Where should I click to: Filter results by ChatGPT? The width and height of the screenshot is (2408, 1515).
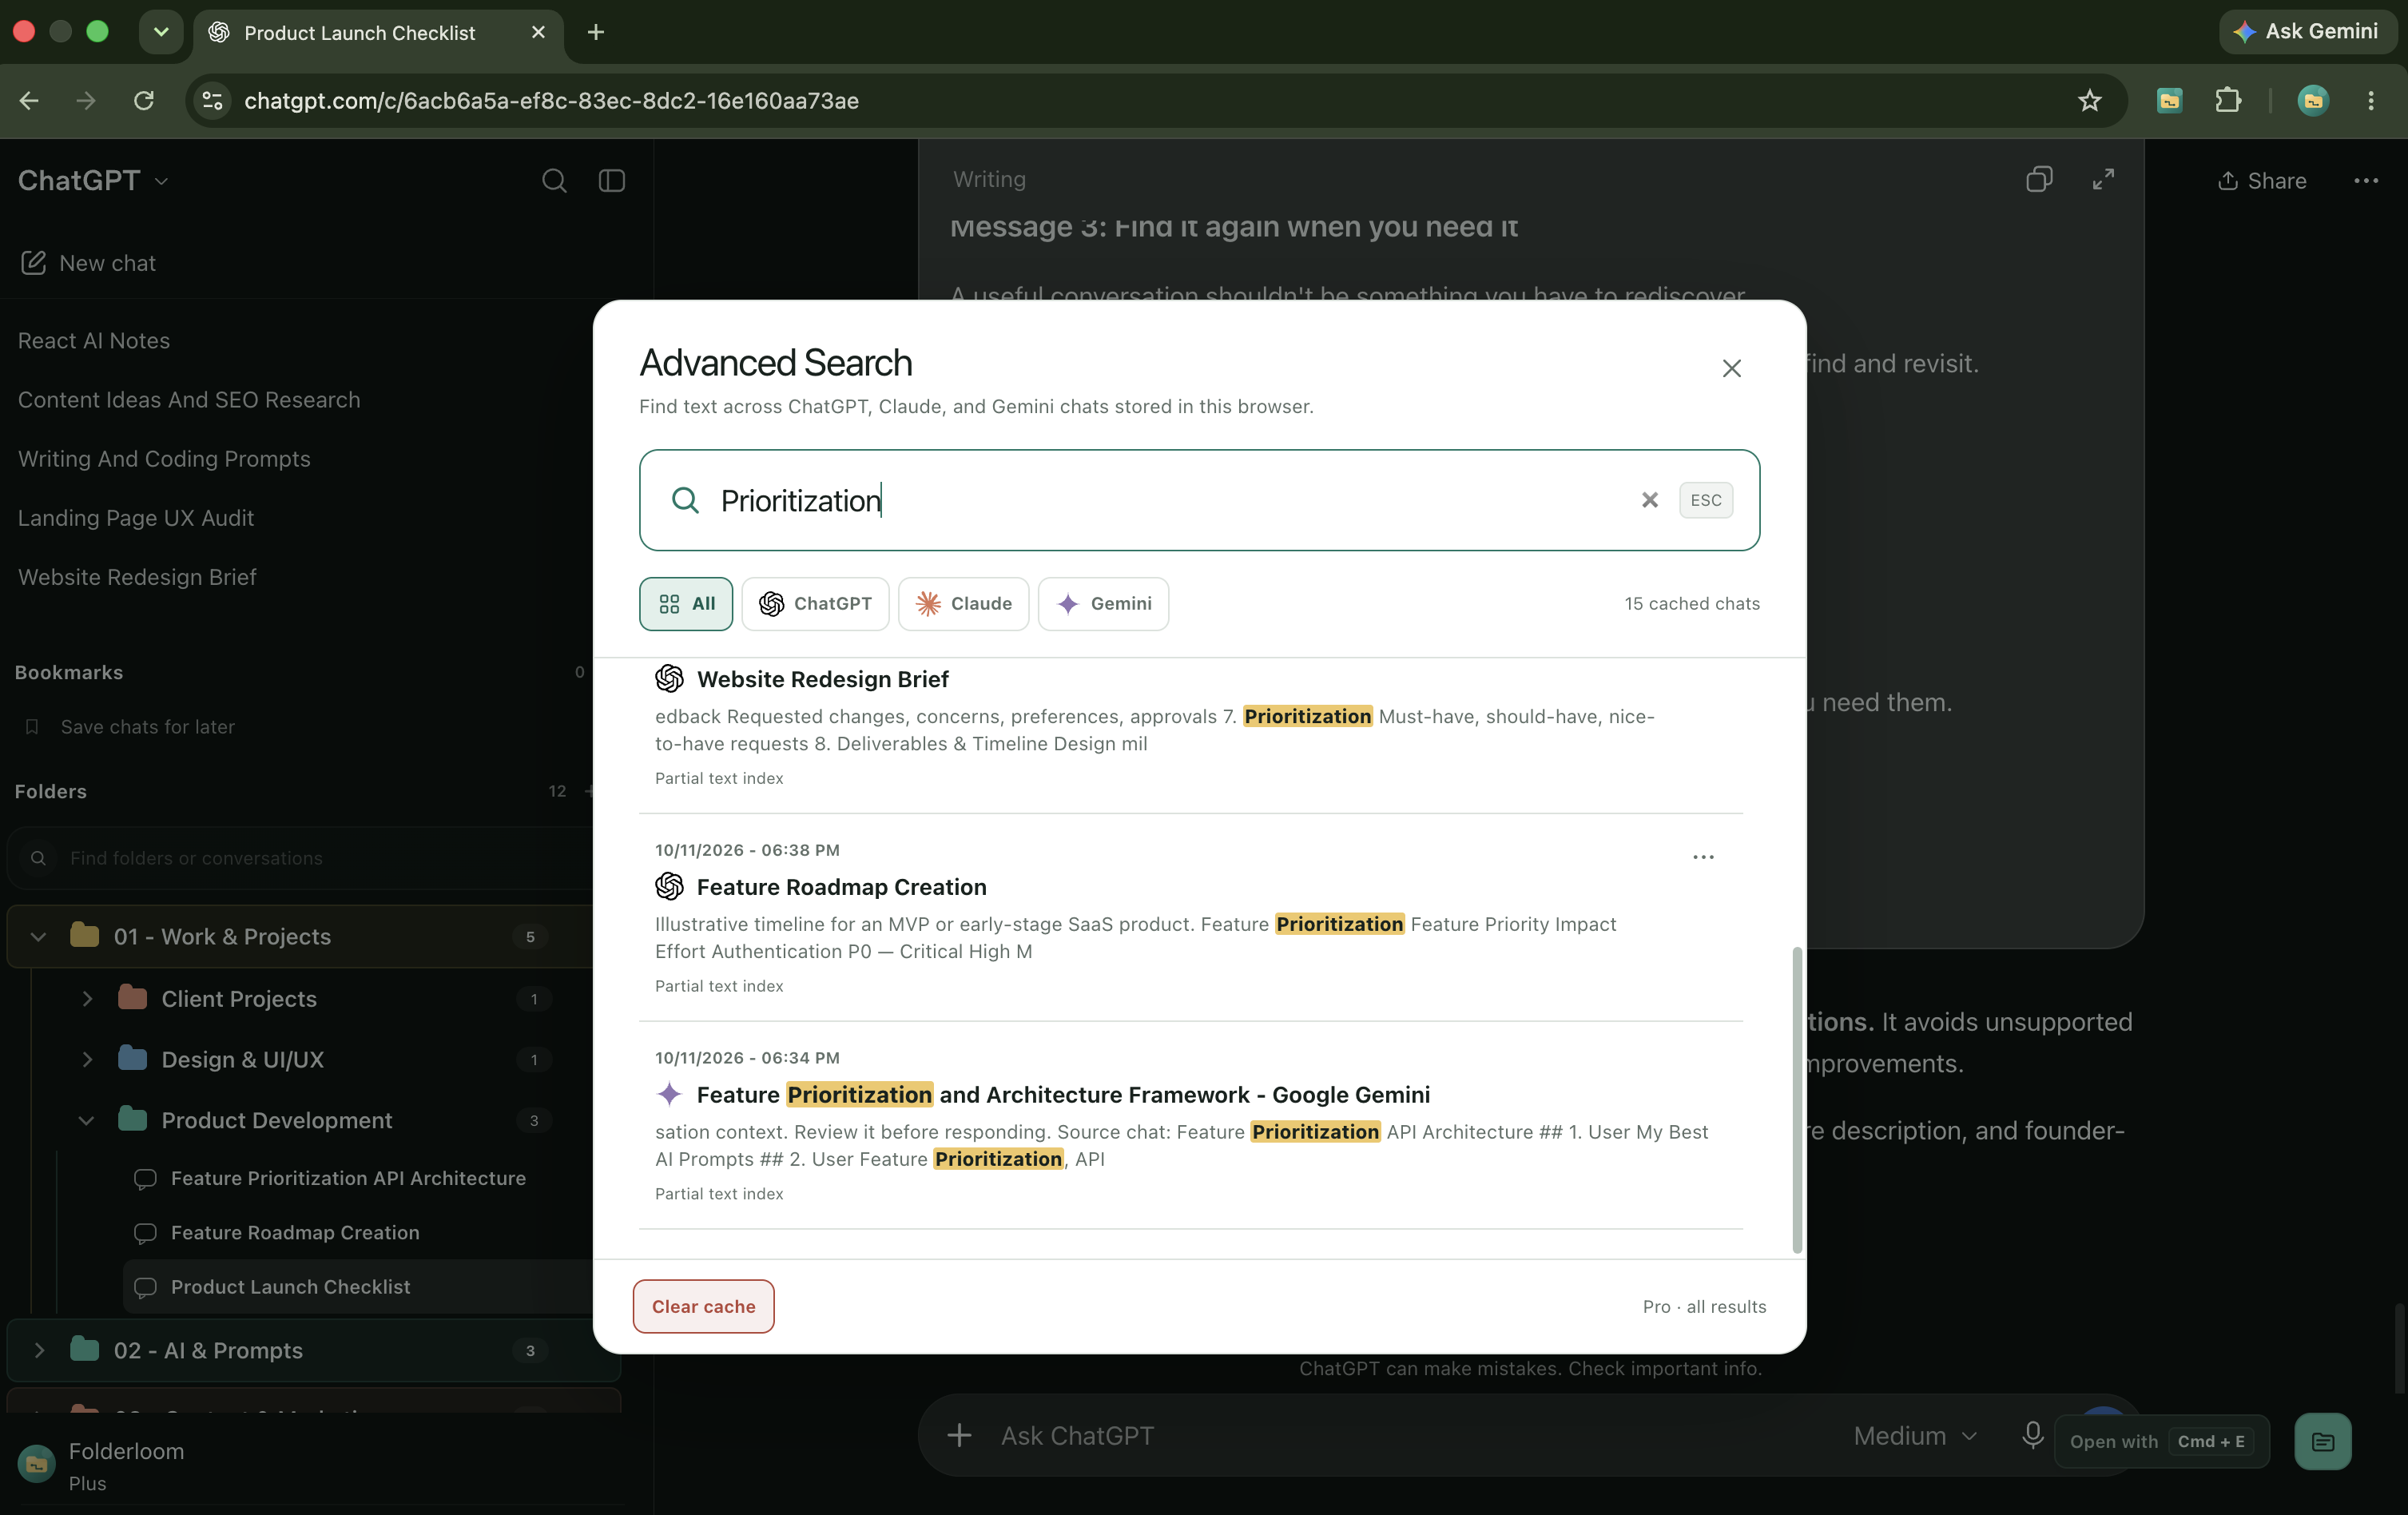(x=815, y=604)
